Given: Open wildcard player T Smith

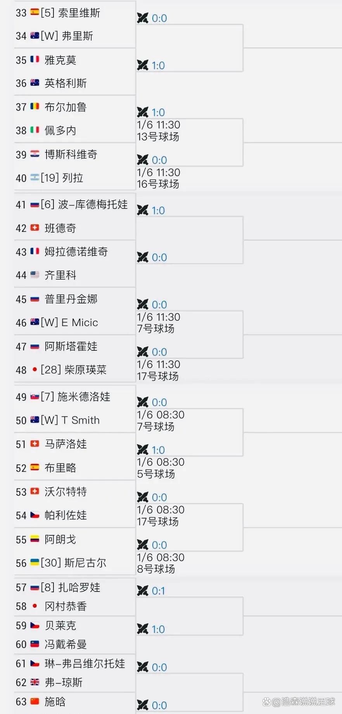Looking at the screenshot, I should [x=80, y=420].
